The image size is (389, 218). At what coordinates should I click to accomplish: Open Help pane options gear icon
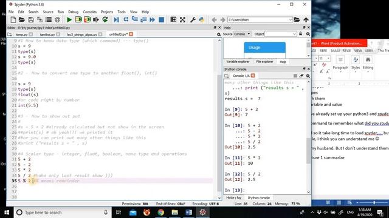click(x=308, y=34)
